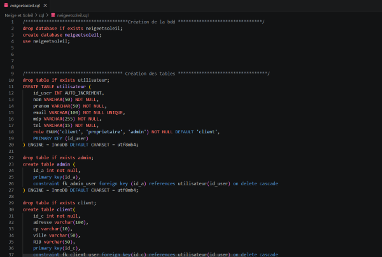Click 'primary key(id_c),' line
The width and height of the screenshot is (382, 257).
[x=57, y=248]
